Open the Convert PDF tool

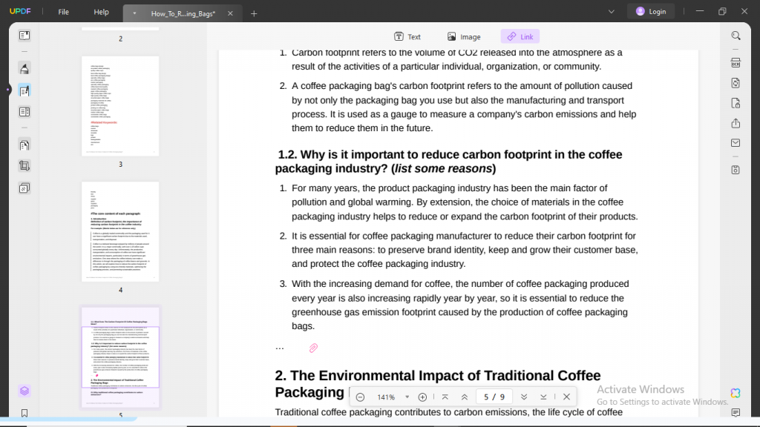[x=736, y=83]
